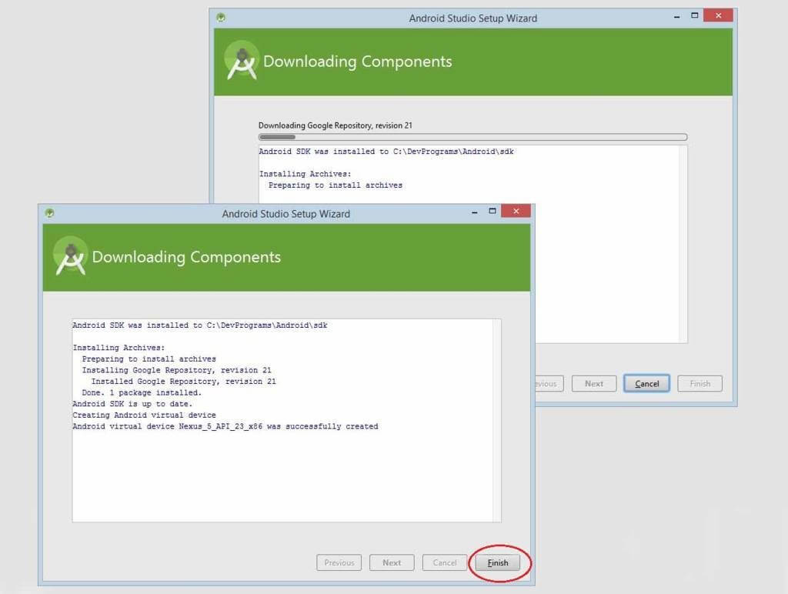The height and width of the screenshot is (594, 788).
Task: Click 'Preparing to install archives' in back window
Action: click(336, 185)
